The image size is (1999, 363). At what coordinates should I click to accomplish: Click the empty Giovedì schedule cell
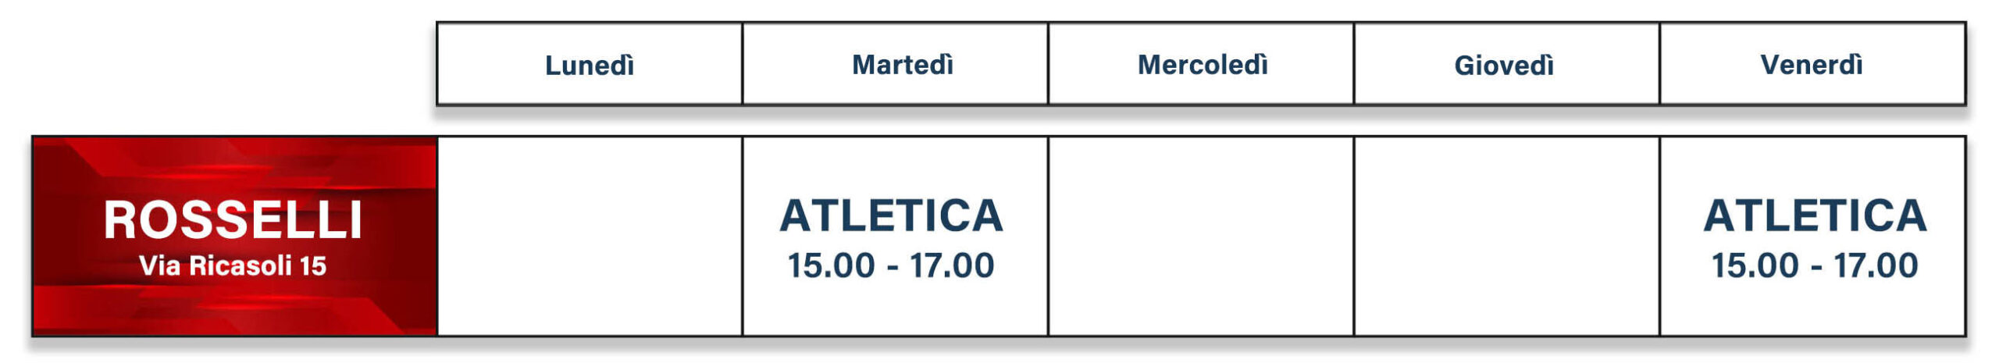point(1506,237)
